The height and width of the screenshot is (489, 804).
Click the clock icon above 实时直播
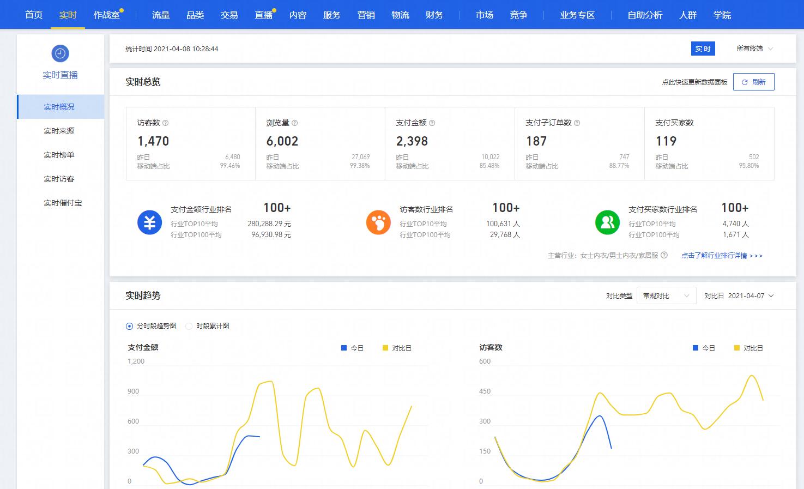tap(60, 53)
